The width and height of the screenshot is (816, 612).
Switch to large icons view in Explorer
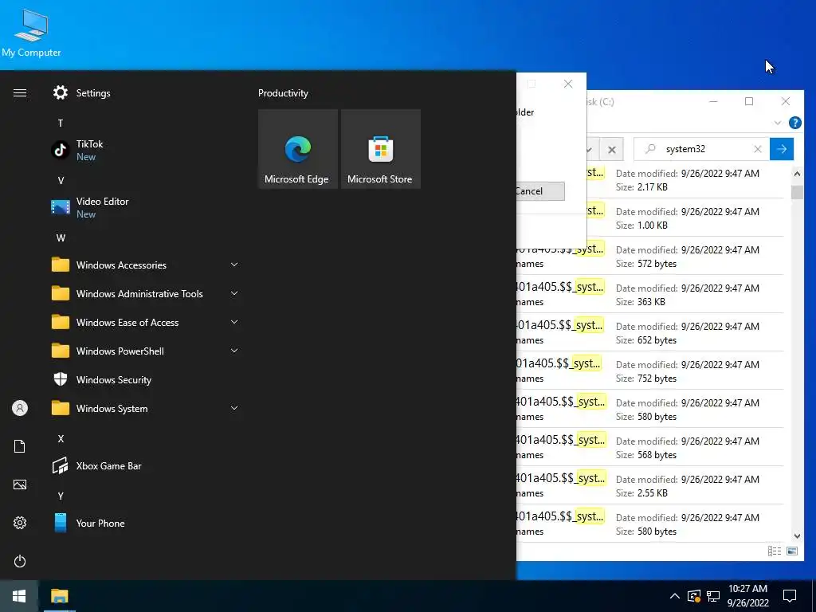[x=792, y=551]
